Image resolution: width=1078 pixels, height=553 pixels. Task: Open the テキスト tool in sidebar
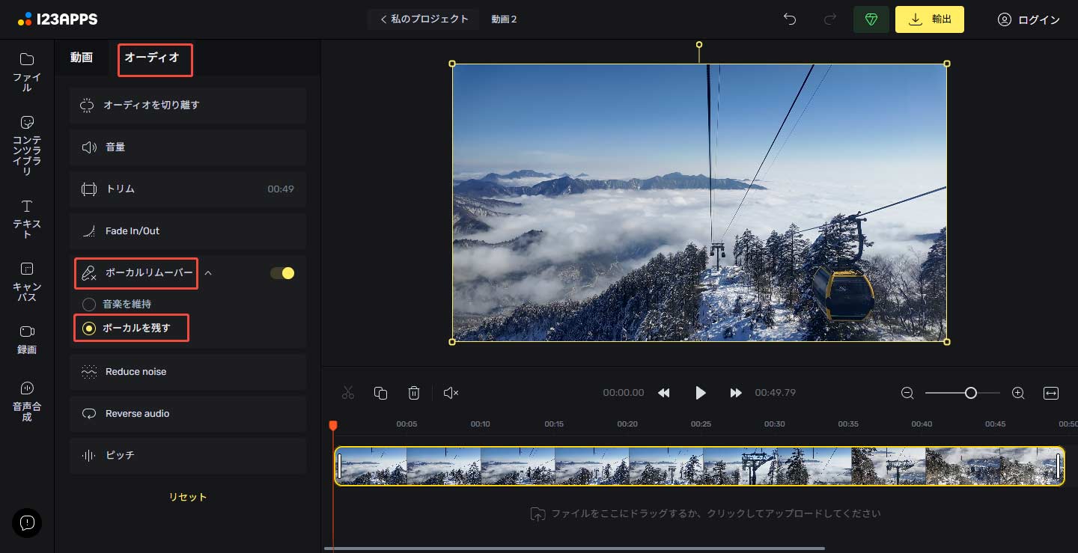[27, 219]
